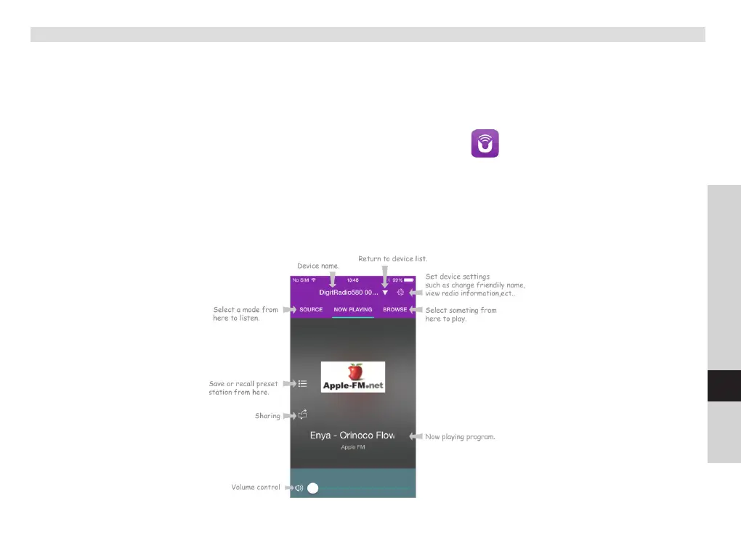Image resolution: width=741 pixels, height=535 pixels.
Task: Click the volume slider track
Action: [x=363, y=488]
